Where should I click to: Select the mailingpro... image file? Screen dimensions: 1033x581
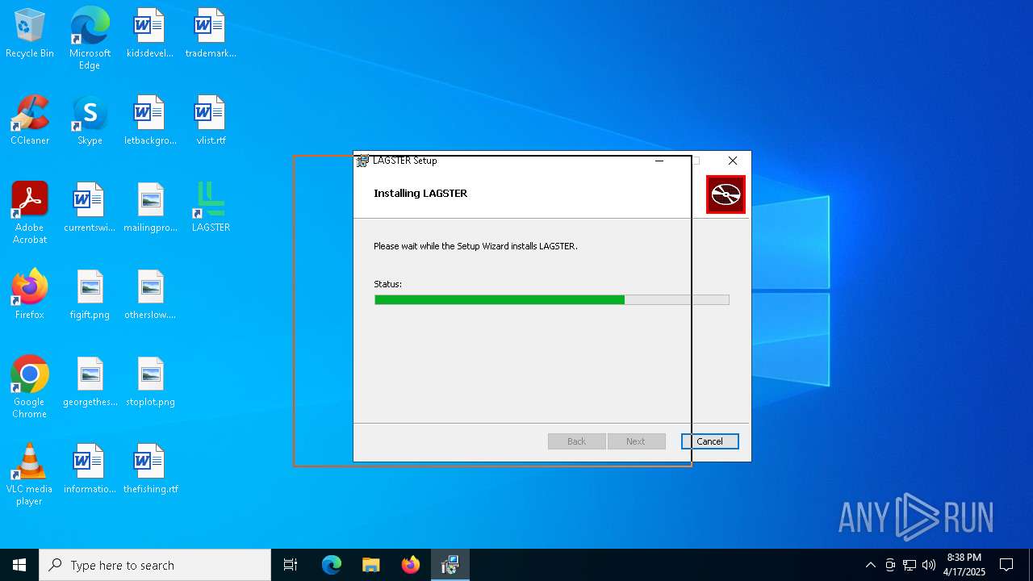pos(149,207)
